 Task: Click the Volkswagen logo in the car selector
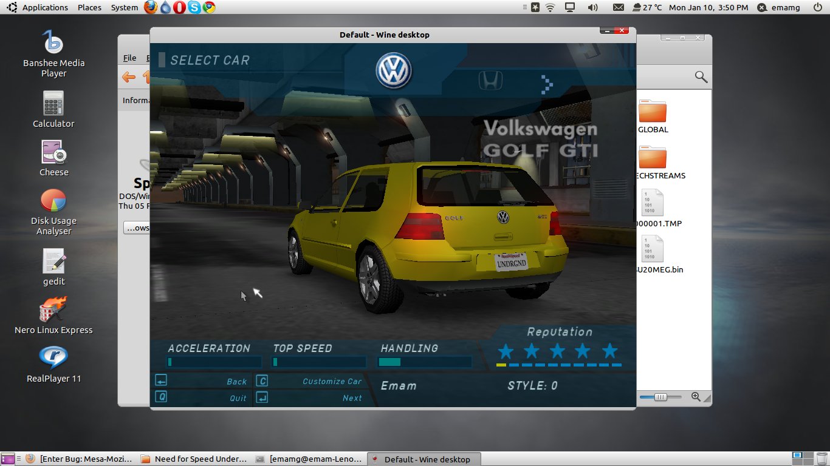[394, 70]
